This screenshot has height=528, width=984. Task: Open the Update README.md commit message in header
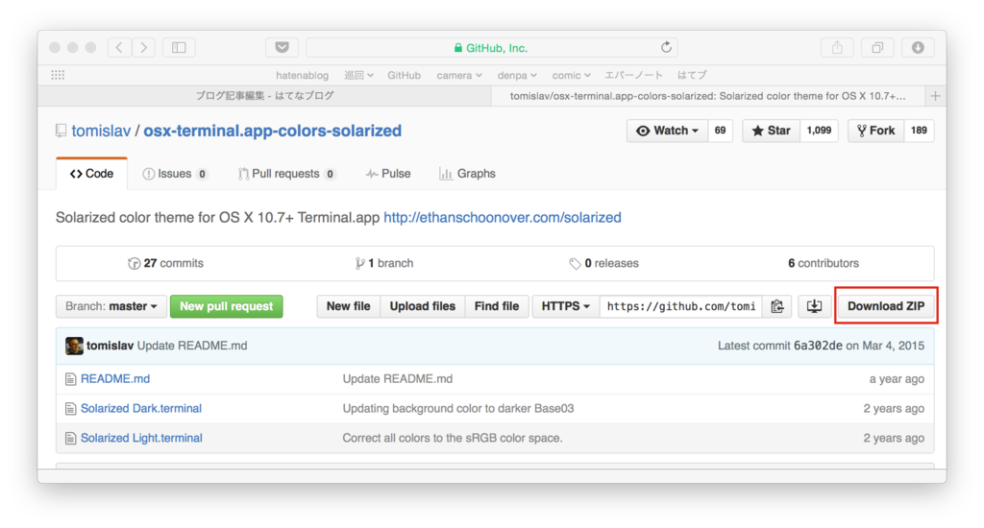pyautogui.click(x=192, y=346)
